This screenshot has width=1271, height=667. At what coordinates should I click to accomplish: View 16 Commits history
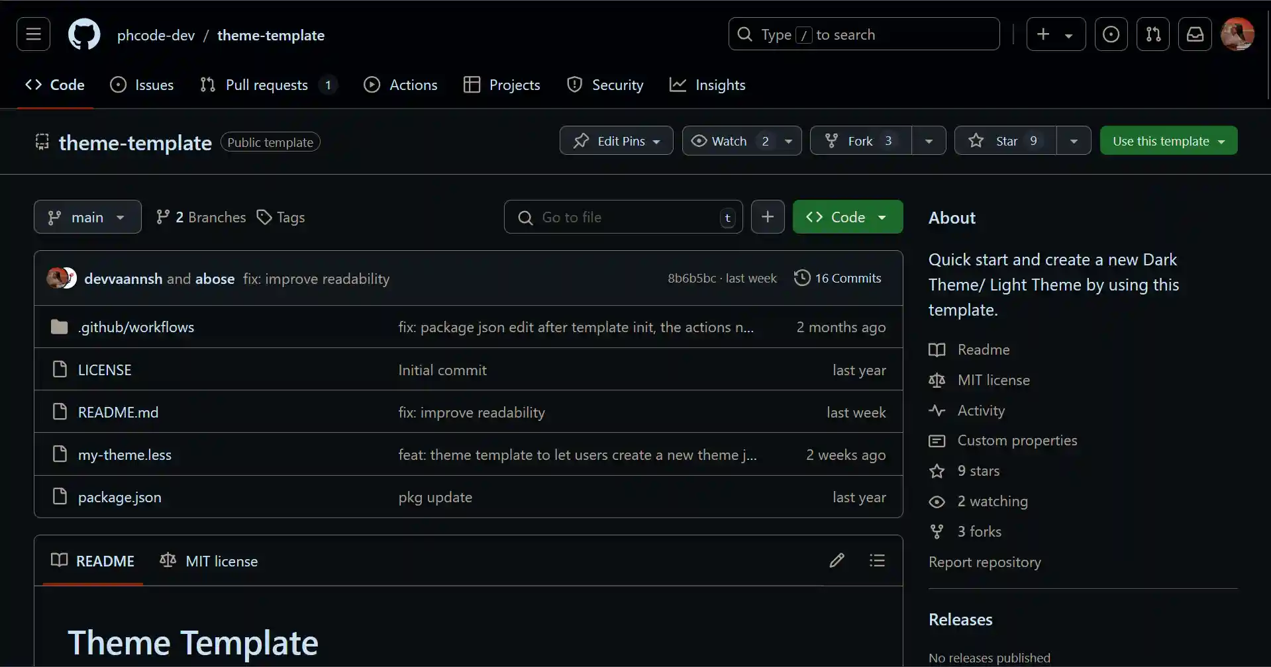[x=838, y=278]
